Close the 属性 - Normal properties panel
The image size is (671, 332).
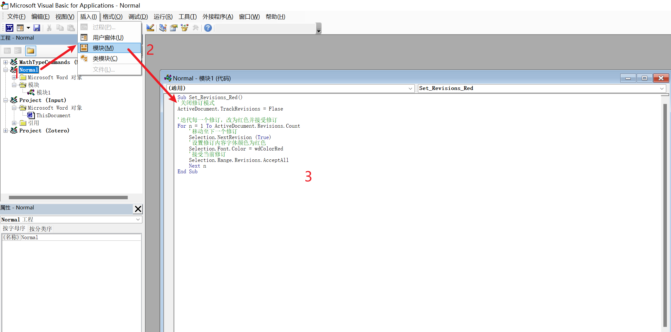138,209
